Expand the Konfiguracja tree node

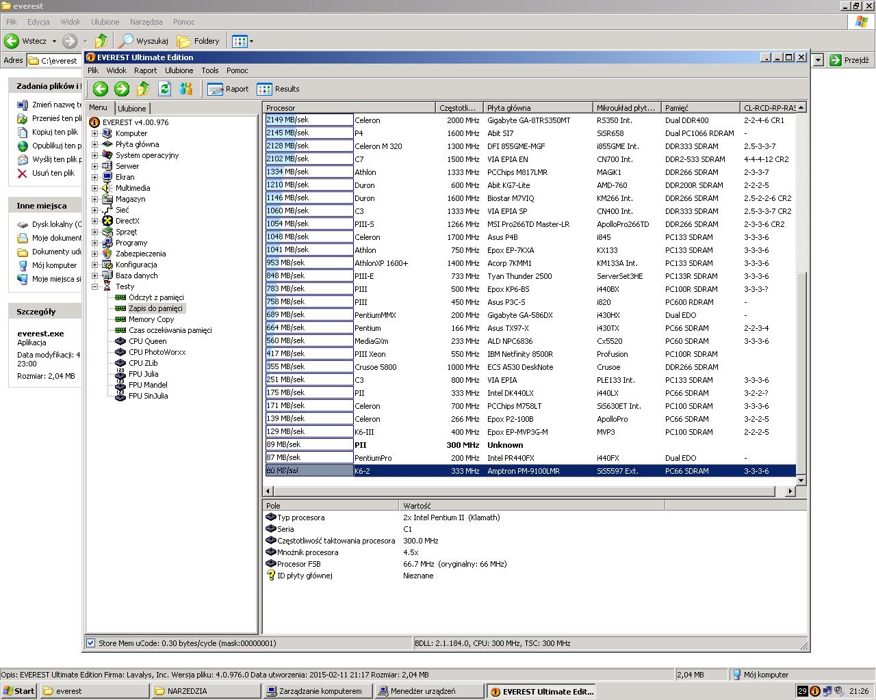[x=94, y=265]
